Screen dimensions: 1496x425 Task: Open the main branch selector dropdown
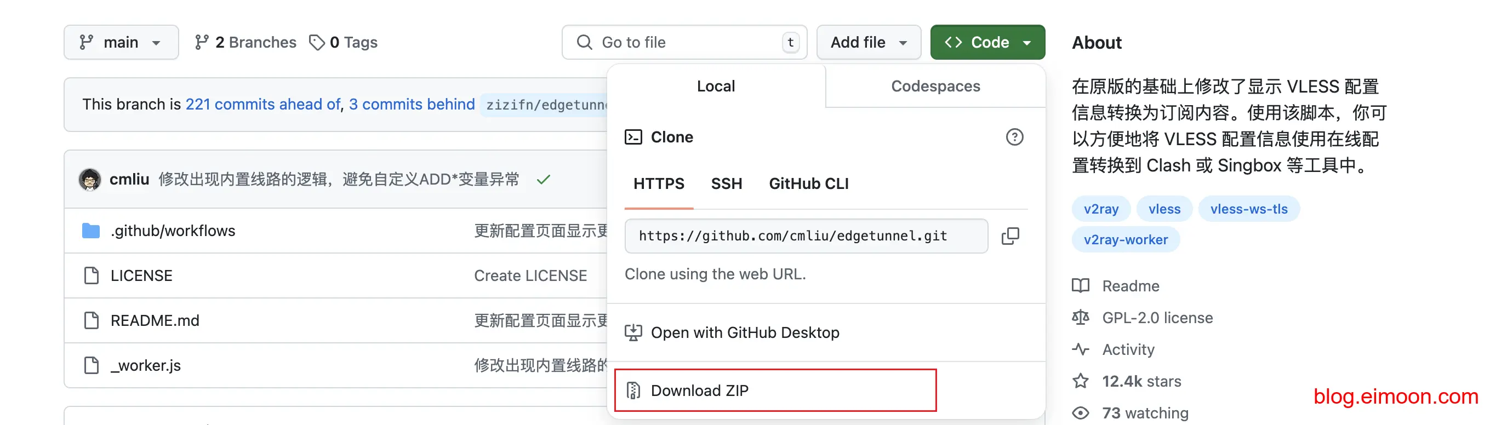coord(121,42)
